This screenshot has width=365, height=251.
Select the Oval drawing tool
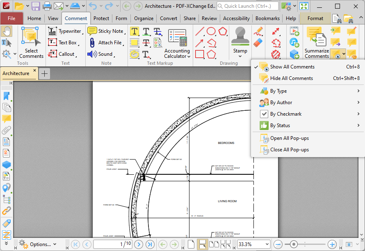pyautogui.click(x=211, y=31)
